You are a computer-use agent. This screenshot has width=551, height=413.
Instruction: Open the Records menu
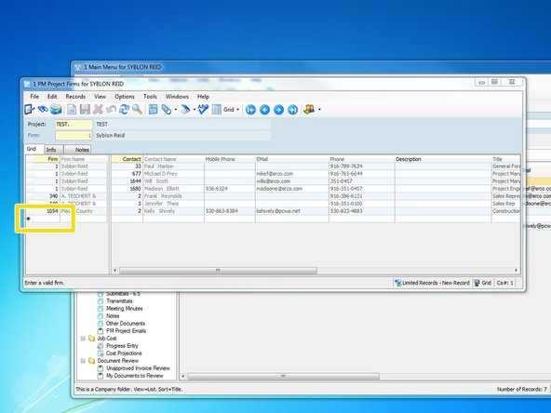tap(75, 96)
